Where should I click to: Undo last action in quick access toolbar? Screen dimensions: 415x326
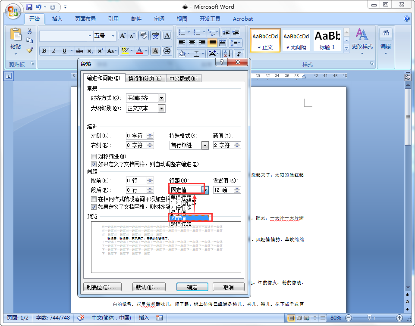pos(39,7)
